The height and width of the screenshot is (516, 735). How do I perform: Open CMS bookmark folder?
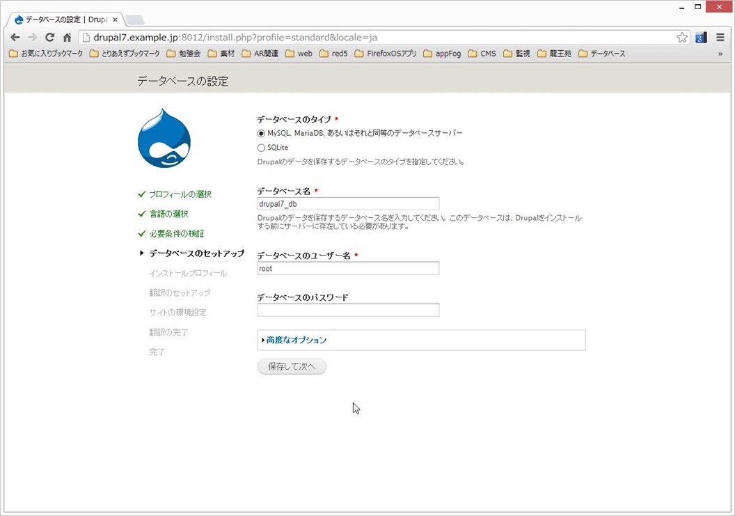[x=482, y=54]
